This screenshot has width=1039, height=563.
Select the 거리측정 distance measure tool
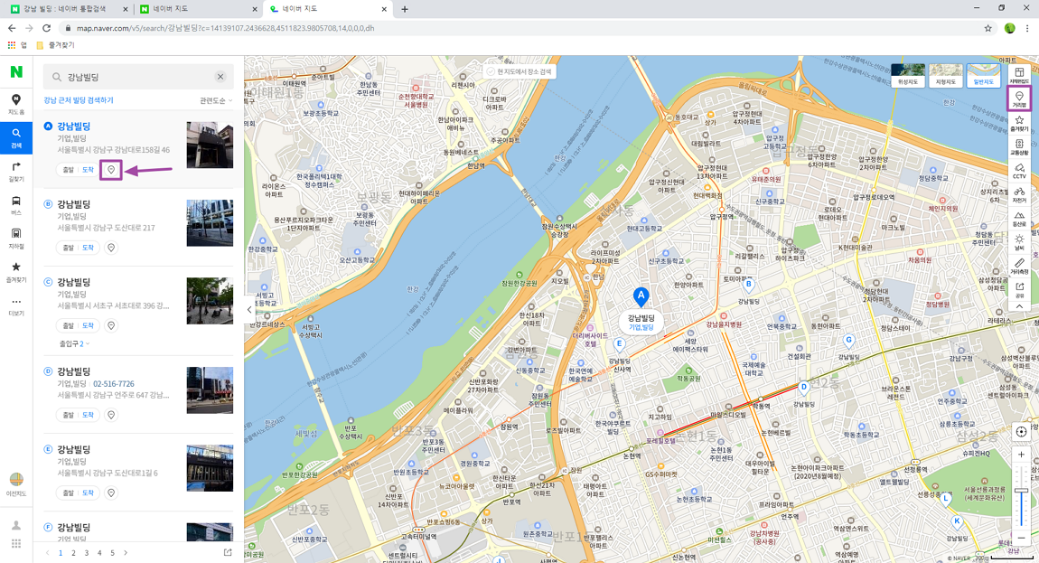point(1019,267)
